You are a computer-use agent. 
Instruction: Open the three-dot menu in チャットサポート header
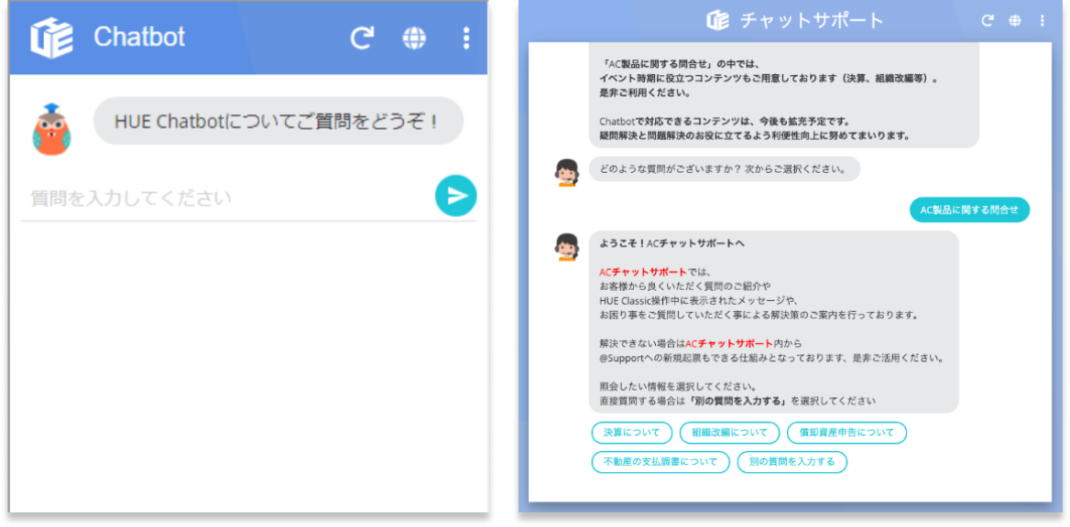pyautogui.click(x=1042, y=19)
